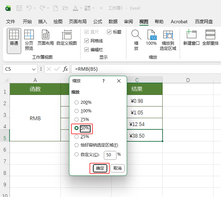This screenshot has height=197, width=221.
Task: Switch to Normal (普通) view
Action: tap(14, 41)
